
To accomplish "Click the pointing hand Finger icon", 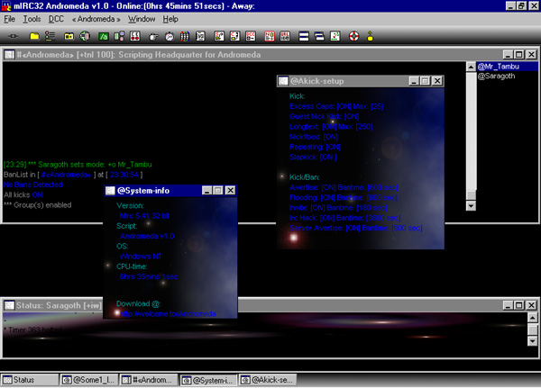I will pos(153,36).
